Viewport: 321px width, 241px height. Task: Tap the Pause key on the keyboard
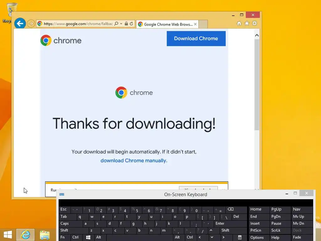(x=280, y=223)
